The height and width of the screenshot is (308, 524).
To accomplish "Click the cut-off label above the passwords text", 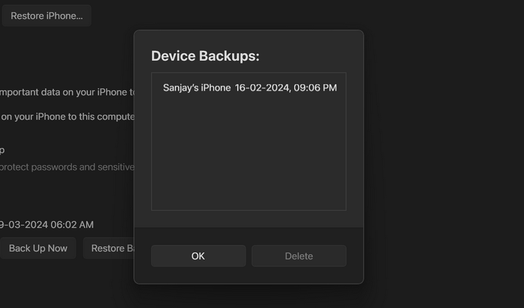I will click(x=3, y=150).
